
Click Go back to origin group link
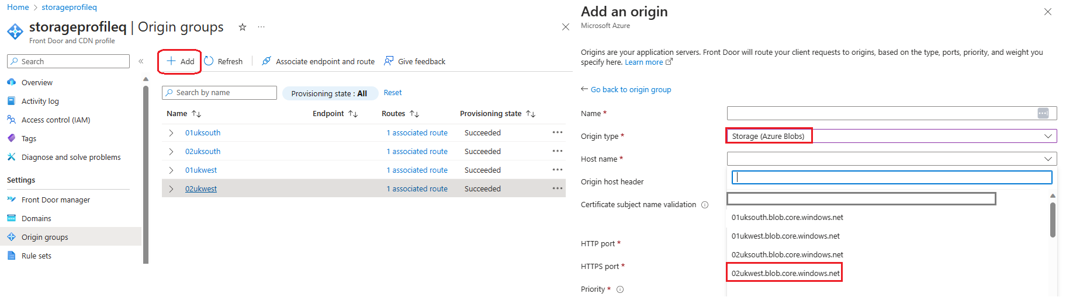click(631, 89)
